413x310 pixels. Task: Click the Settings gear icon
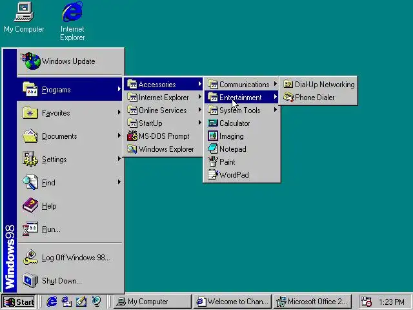pyautogui.click(x=30, y=159)
